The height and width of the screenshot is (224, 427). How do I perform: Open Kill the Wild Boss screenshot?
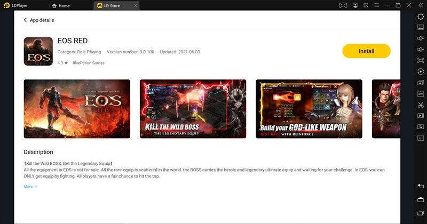193,109
